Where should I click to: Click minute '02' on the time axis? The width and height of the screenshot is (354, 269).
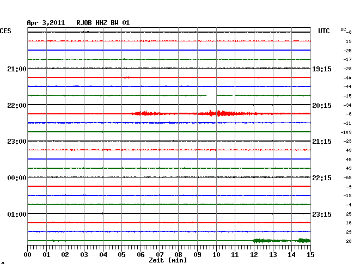point(65,255)
